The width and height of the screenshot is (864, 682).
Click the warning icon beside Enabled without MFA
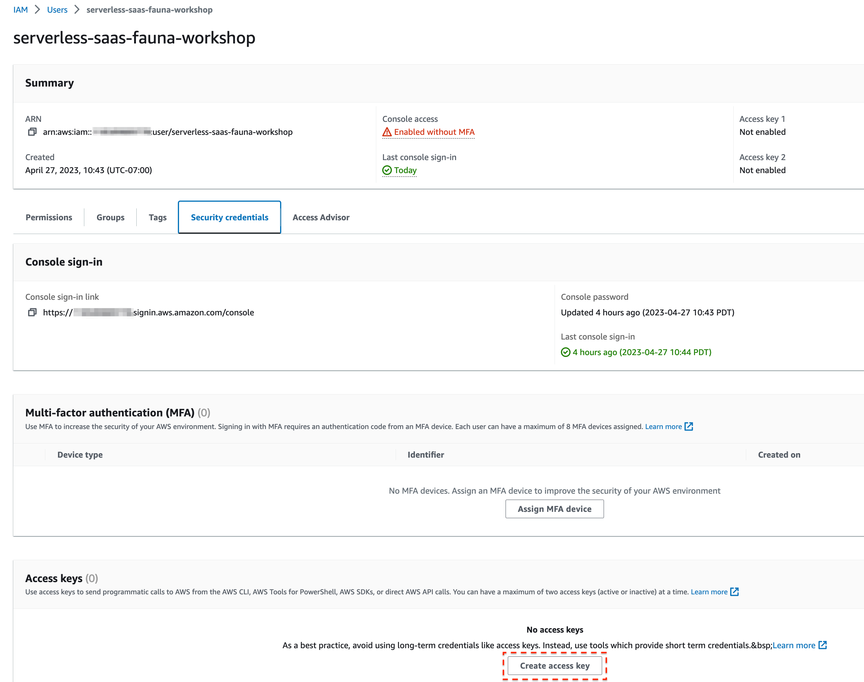tap(387, 132)
